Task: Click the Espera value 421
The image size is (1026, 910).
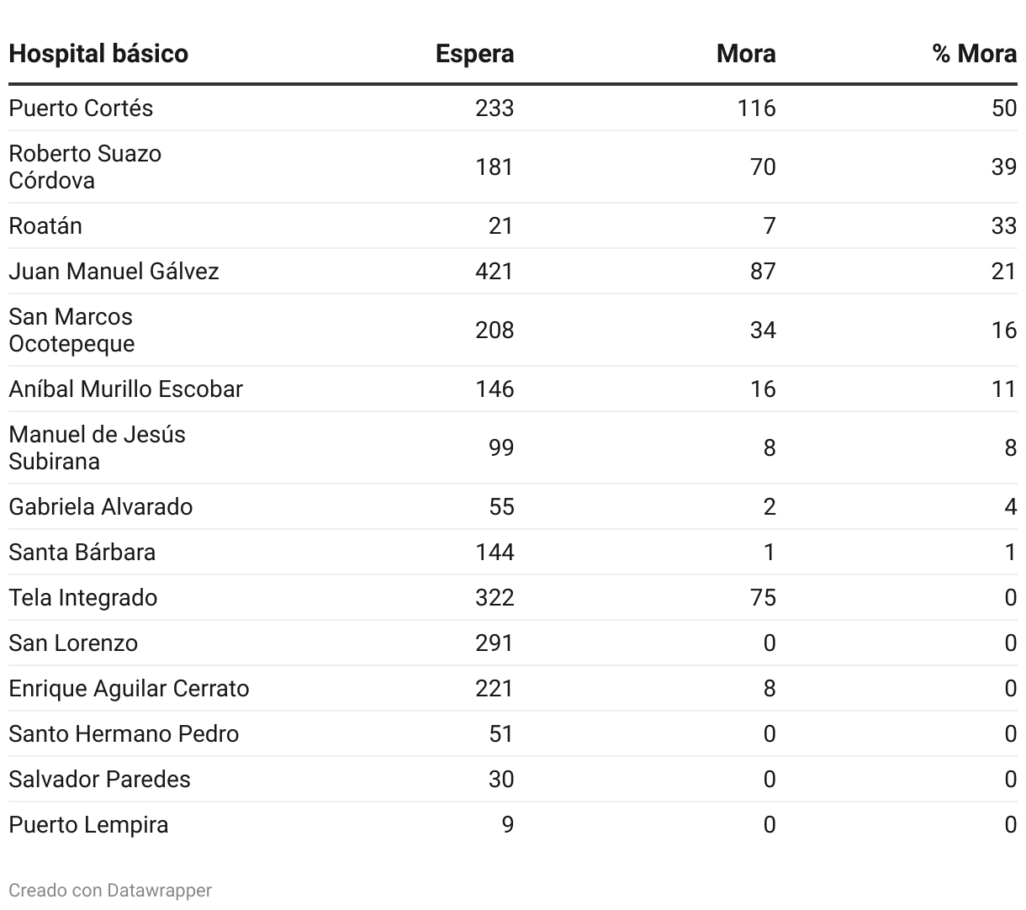Action: coord(494,272)
